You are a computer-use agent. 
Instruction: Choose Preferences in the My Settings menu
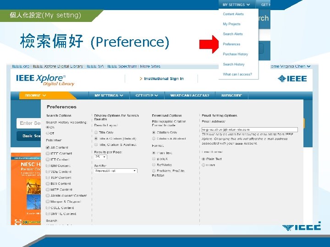click(231, 44)
